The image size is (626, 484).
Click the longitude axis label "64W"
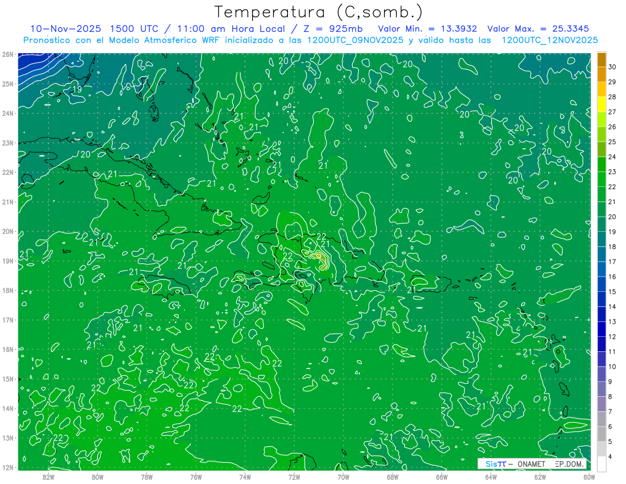click(491, 477)
